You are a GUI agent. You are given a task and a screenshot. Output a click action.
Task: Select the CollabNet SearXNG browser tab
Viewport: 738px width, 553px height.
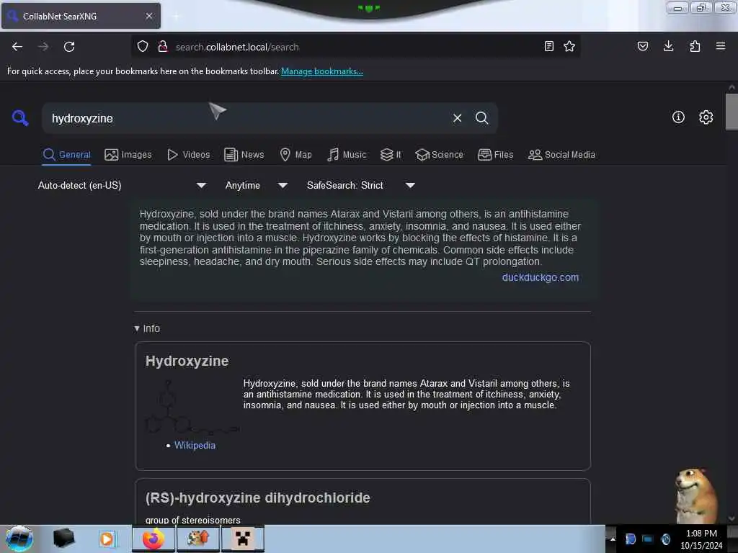(81, 16)
